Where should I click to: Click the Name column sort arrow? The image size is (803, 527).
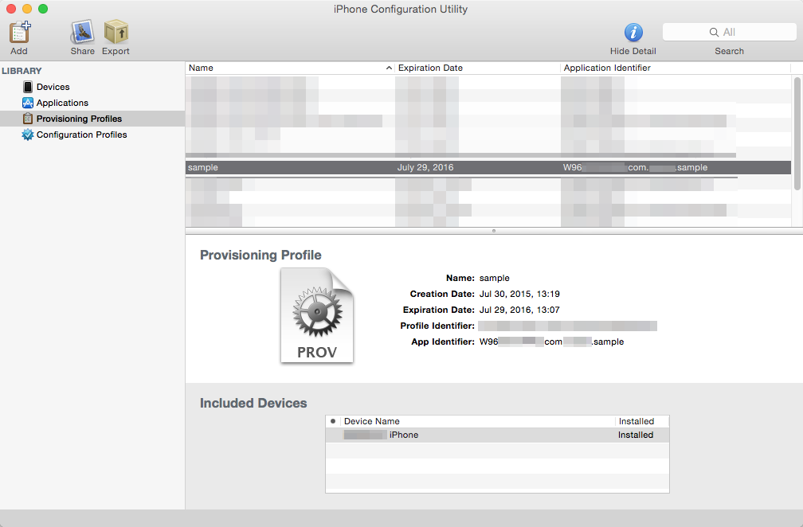tap(389, 68)
